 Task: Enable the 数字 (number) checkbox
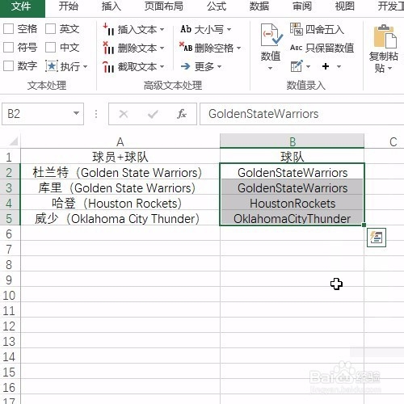pos(8,65)
